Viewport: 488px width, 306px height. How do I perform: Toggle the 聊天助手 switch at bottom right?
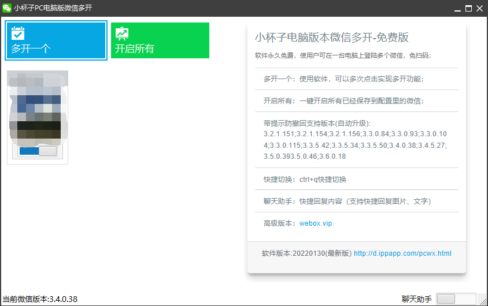(456, 299)
